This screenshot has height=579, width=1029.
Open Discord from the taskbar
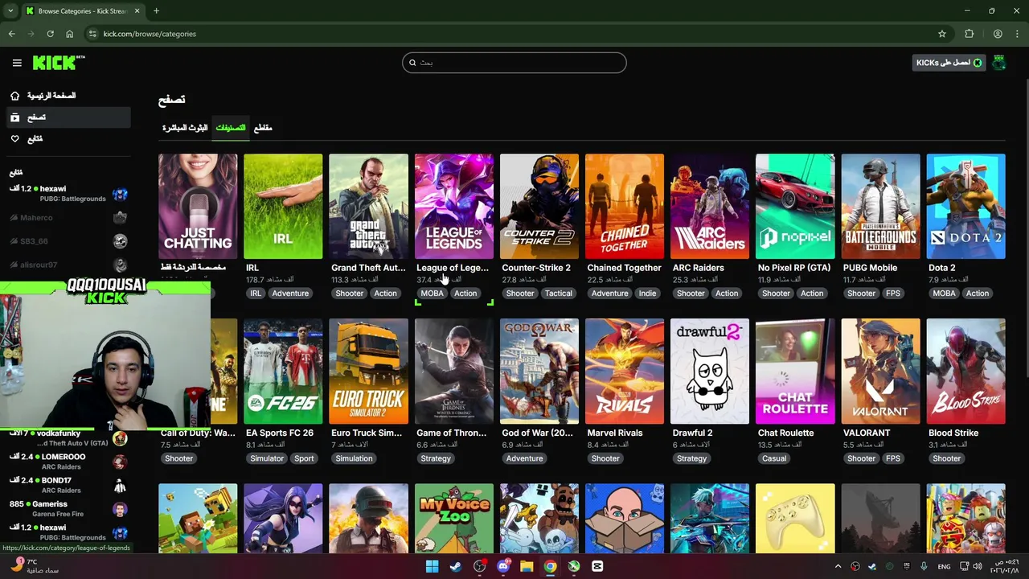[503, 566]
